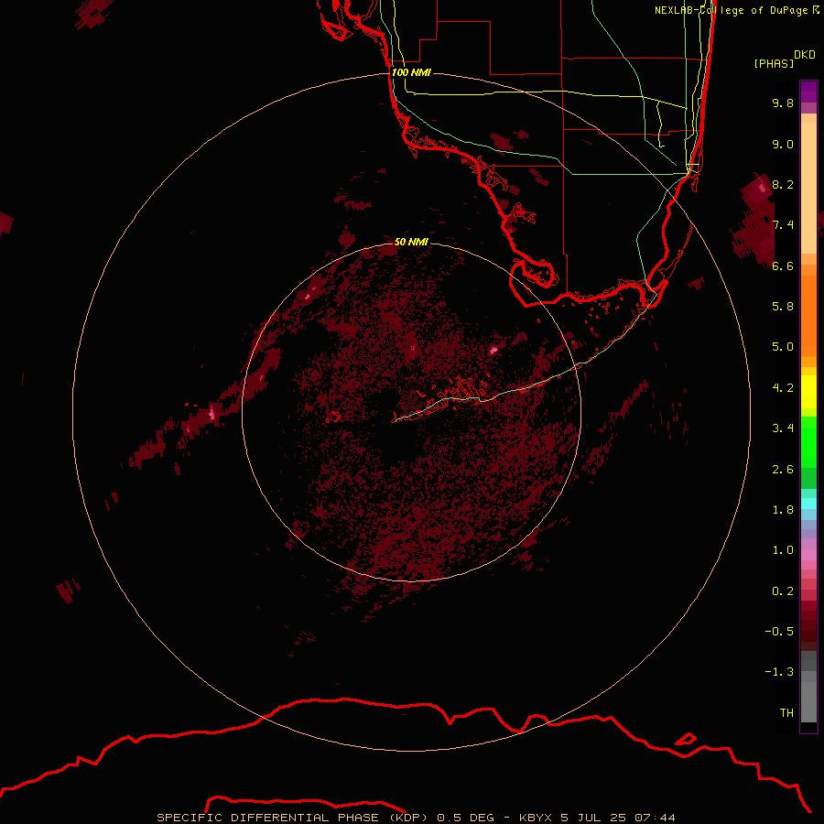Click the 9.0 scale value
Viewport: 824px width, 824px height.
[783, 144]
